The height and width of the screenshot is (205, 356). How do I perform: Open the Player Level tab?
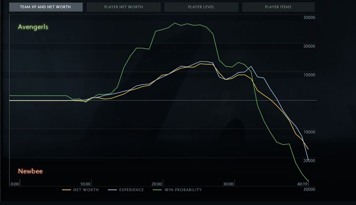(201, 7)
